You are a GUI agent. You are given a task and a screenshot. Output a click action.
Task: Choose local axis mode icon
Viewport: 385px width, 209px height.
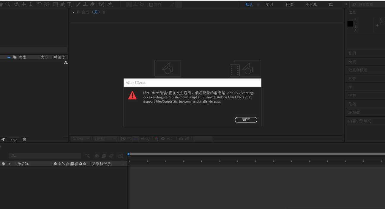(x=129, y=4)
